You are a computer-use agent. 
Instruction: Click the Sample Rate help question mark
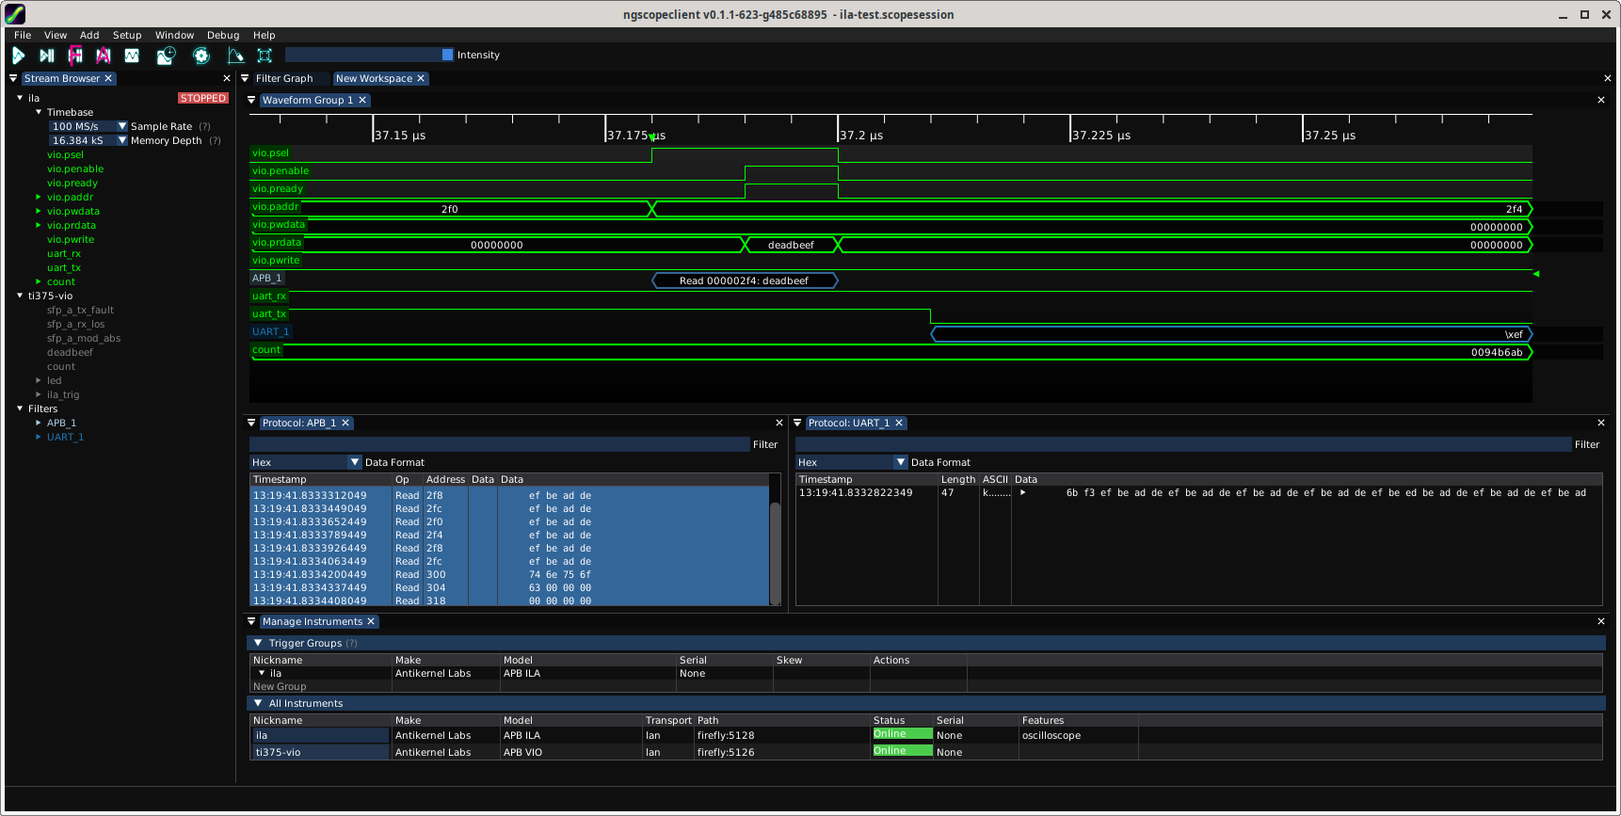pos(205,126)
